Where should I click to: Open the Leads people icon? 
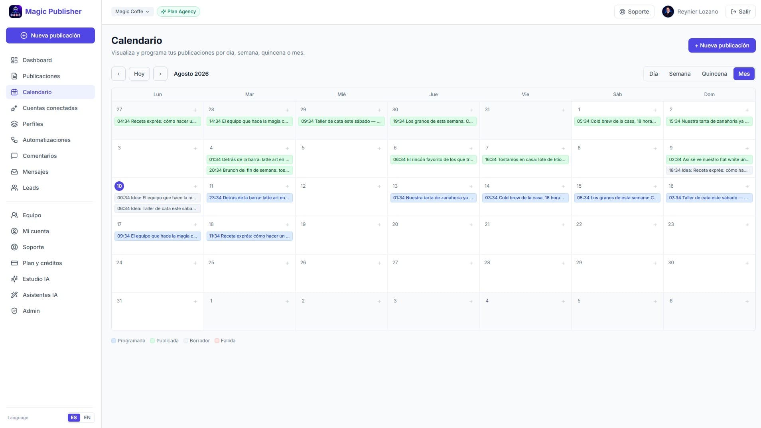click(14, 188)
